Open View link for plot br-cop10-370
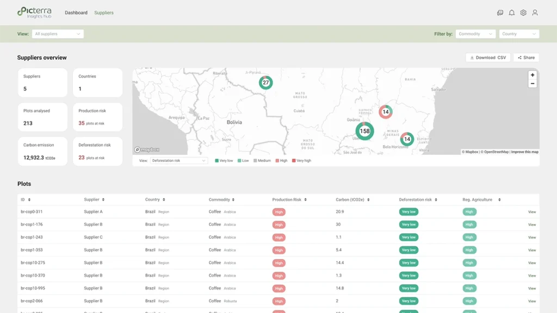557x313 pixels. (532, 276)
